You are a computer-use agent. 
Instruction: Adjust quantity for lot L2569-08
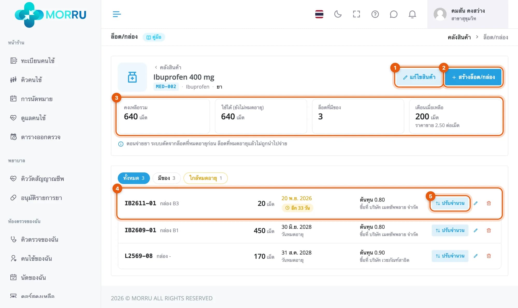pos(450,256)
